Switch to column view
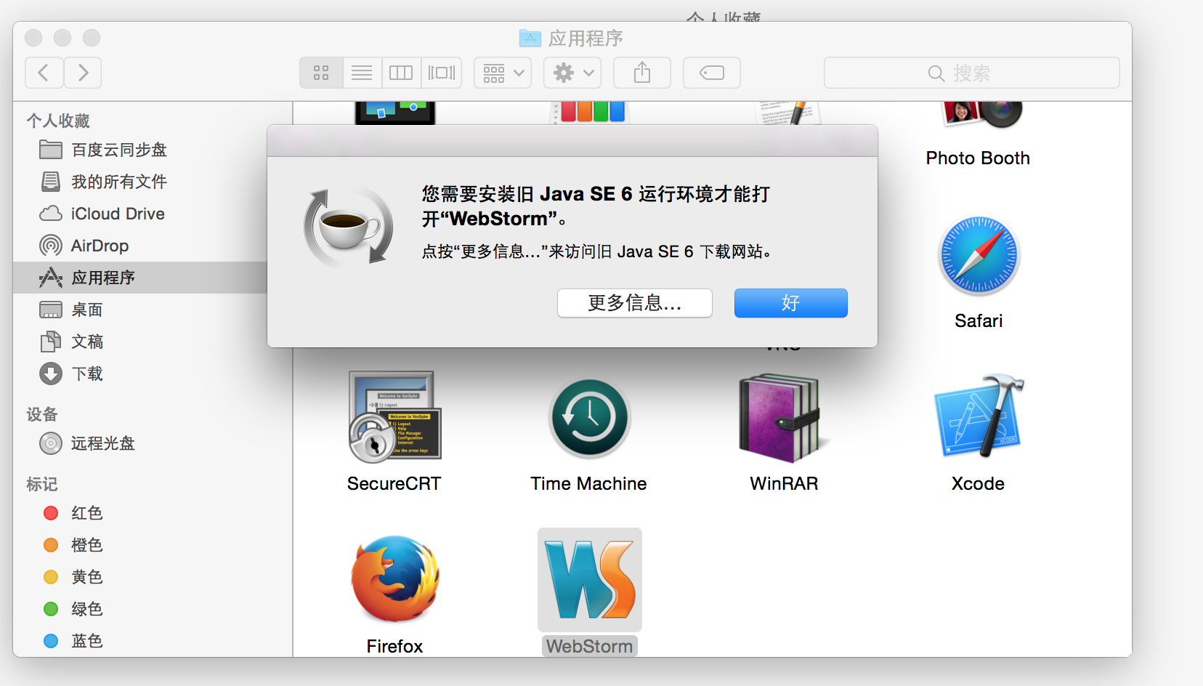 tap(400, 73)
